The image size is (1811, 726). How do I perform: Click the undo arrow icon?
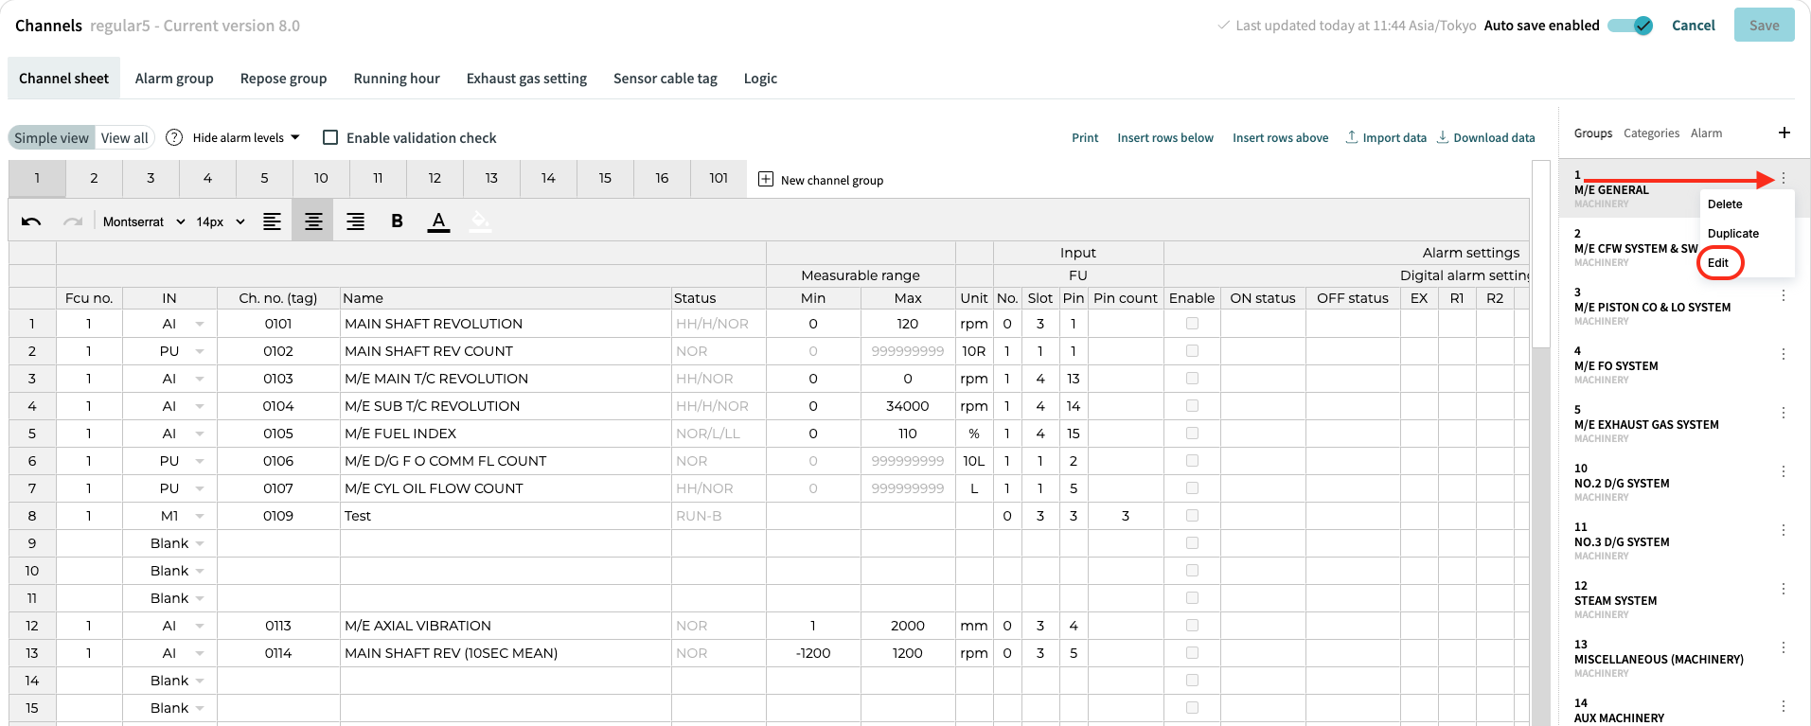pyautogui.click(x=31, y=221)
